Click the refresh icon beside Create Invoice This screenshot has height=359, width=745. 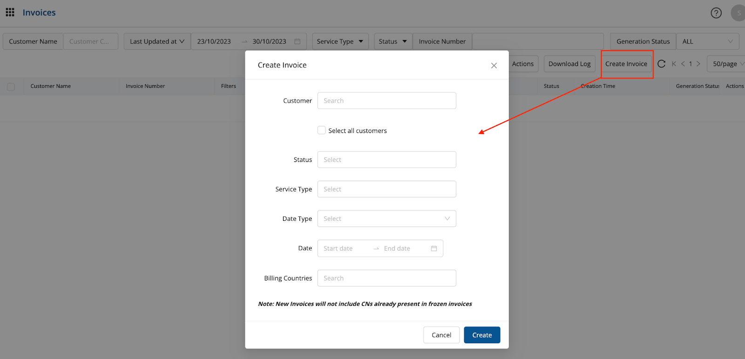(661, 64)
